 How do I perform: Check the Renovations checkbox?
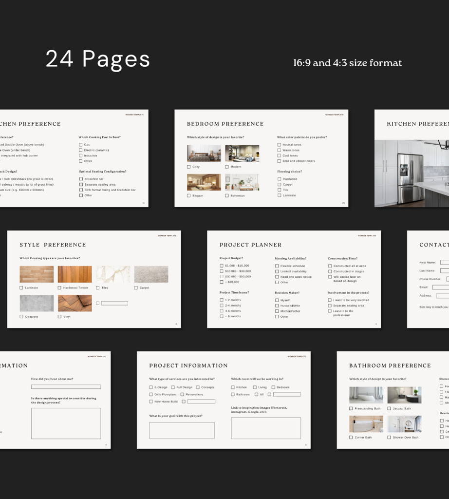[x=182, y=394]
